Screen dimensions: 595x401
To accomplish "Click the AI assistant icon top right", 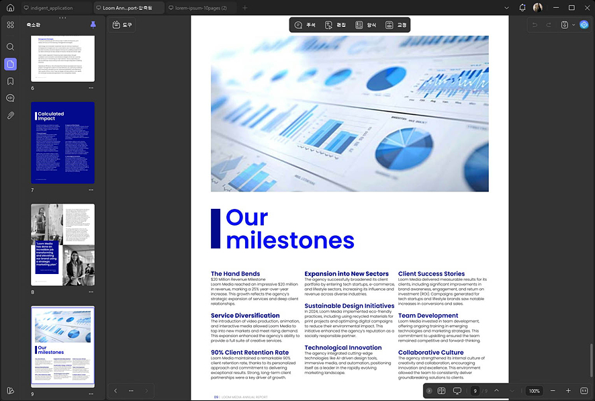I will tap(584, 25).
